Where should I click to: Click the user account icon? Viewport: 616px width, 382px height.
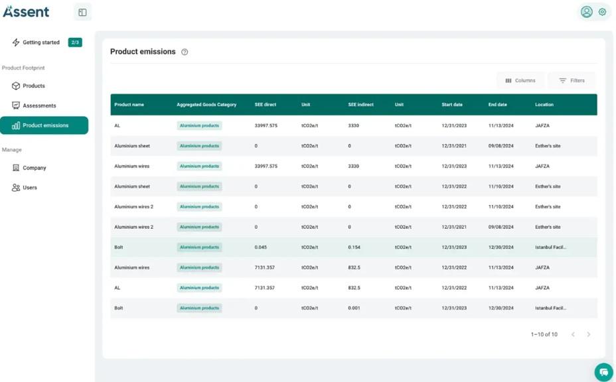pos(587,11)
